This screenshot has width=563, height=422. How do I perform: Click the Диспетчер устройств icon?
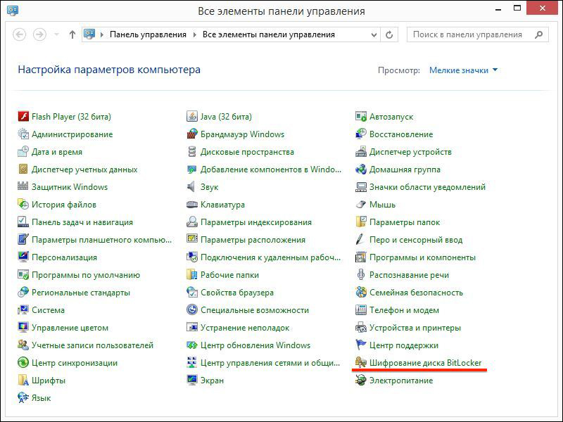pyautogui.click(x=361, y=151)
